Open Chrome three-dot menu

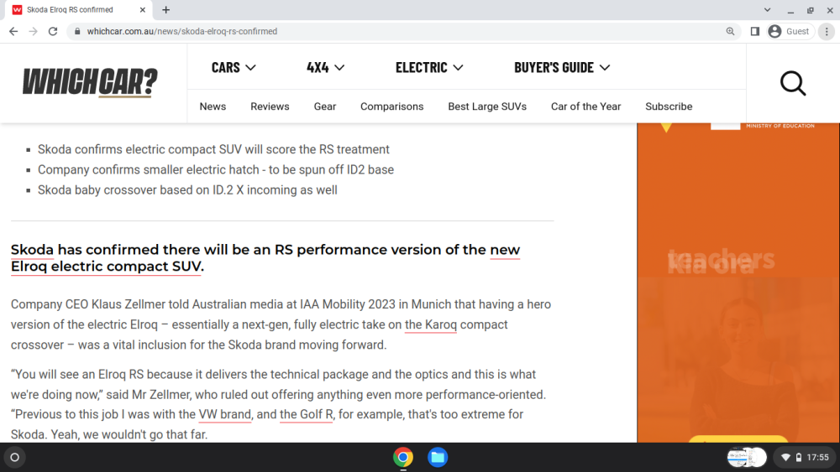pyautogui.click(x=827, y=32)
